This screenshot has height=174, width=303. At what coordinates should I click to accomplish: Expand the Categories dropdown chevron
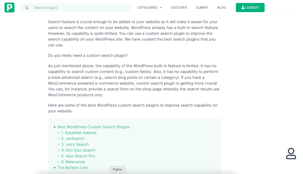(x=161, y=7)
